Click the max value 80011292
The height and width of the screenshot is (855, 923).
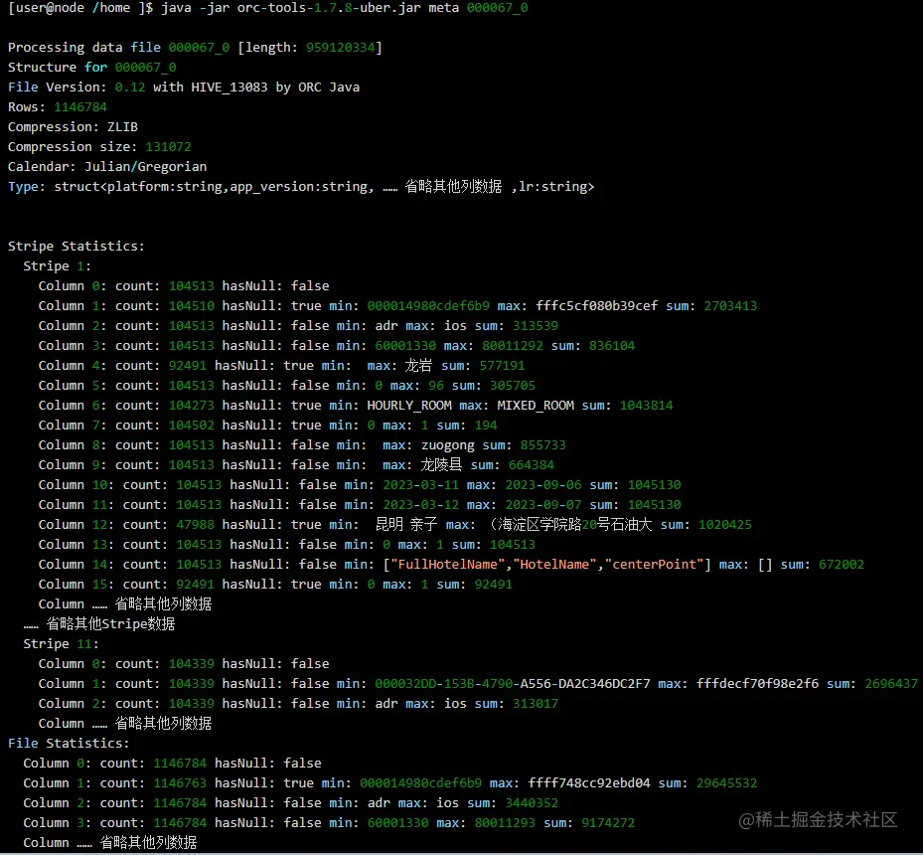[x=513, y=346]
